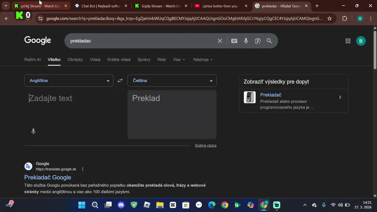Open Discord from the taskbar

click(x=121, y=205)
